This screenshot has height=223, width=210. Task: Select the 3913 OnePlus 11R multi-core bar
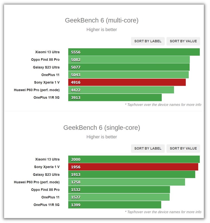point(115,98)
